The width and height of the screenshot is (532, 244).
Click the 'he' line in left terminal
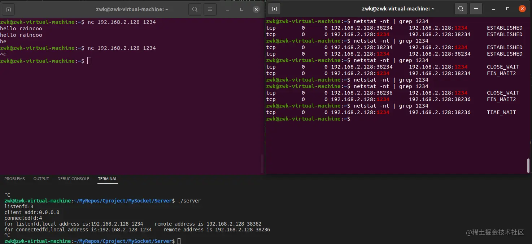click(3, 42)
